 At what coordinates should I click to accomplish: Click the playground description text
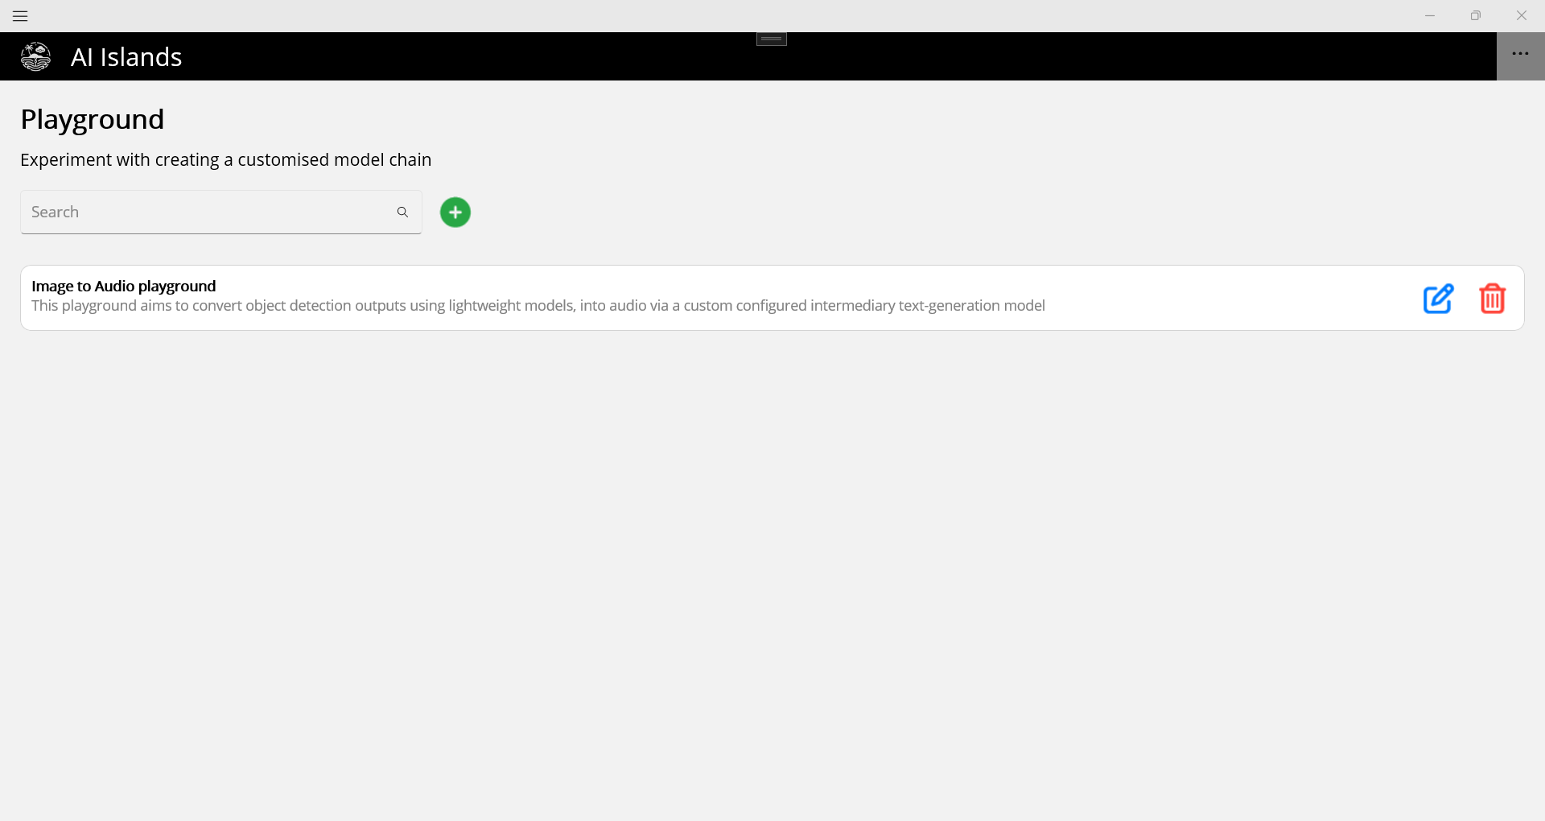tap(538, 306)
